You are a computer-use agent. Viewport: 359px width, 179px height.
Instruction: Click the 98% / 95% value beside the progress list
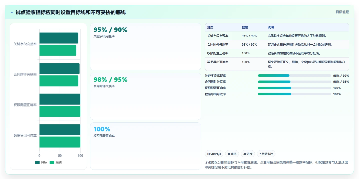[341, 82]
